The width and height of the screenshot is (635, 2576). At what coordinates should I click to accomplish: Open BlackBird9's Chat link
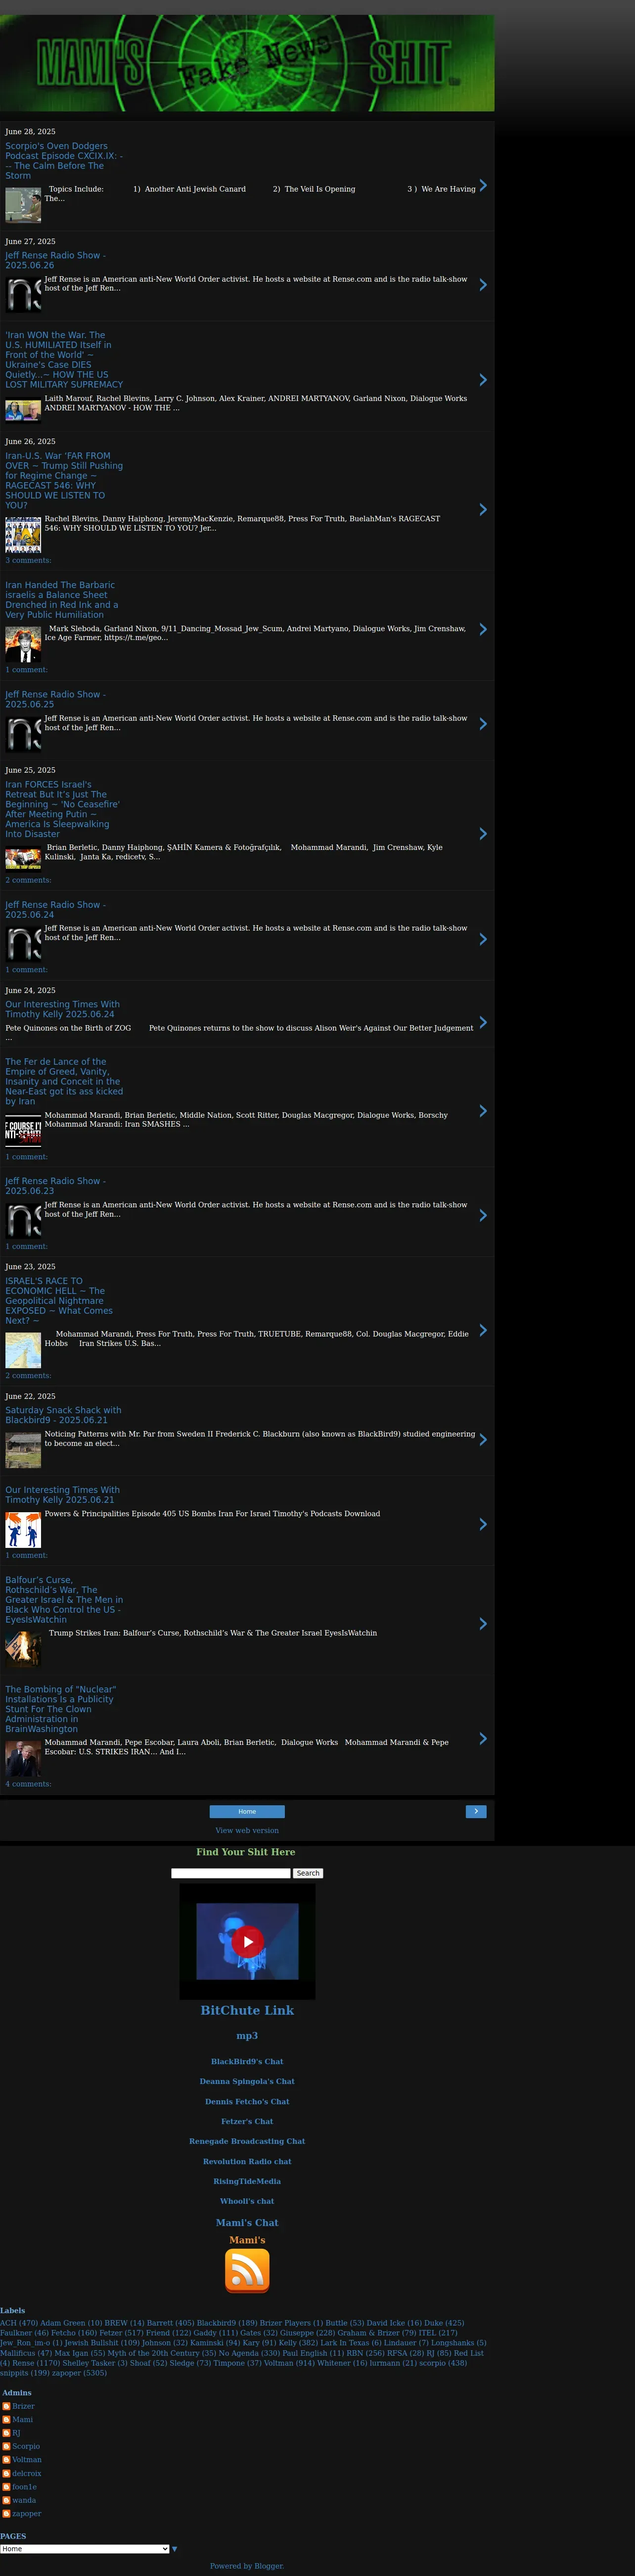coord(248,2061)
